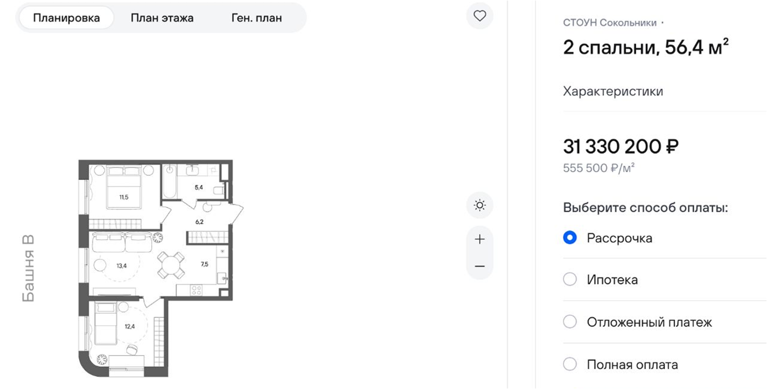Click the 12,4 corner room on plan
Screen dimensions: 767x389
coord(130,326)
